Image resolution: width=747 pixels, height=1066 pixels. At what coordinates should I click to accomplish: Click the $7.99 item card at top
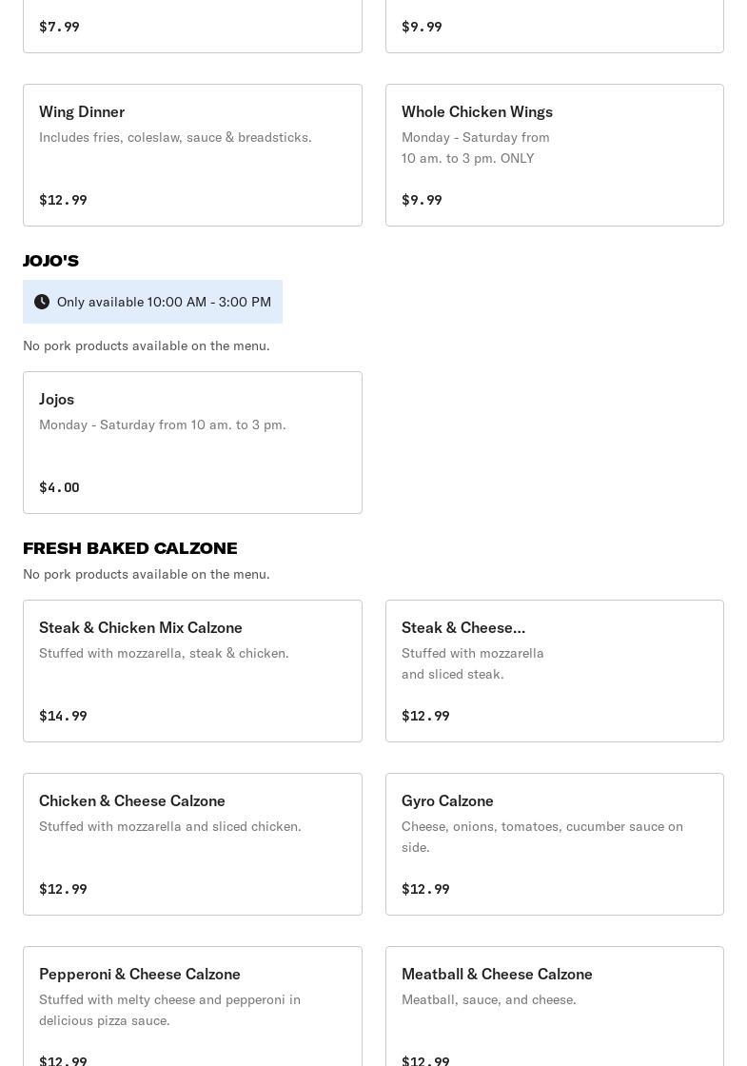(x=192, y=26)
